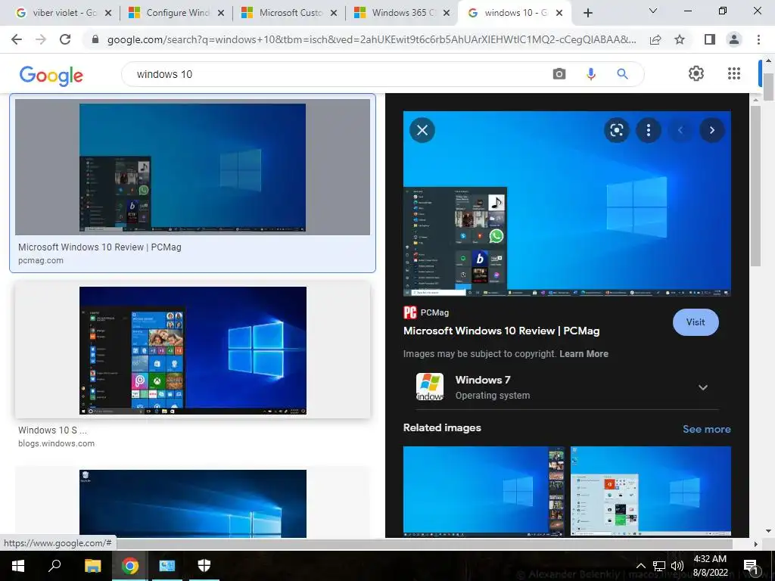Viewport: 775px width, 581px height.
Task: Switch to the Configure Windows tab
Action: 174,13
